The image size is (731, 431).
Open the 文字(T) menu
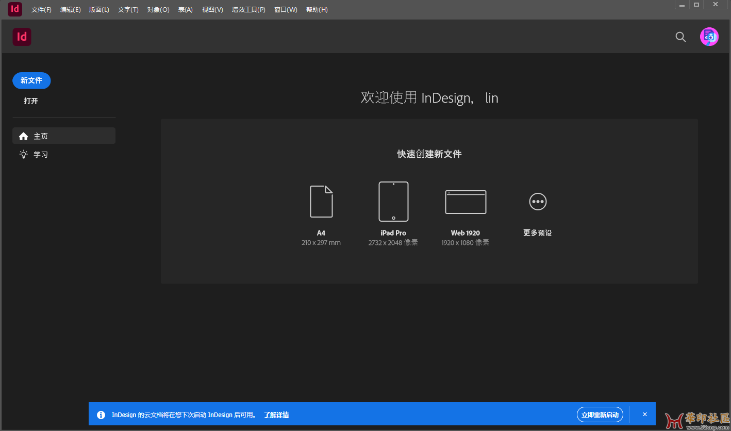pyautogui.click(x=128, y=10)
